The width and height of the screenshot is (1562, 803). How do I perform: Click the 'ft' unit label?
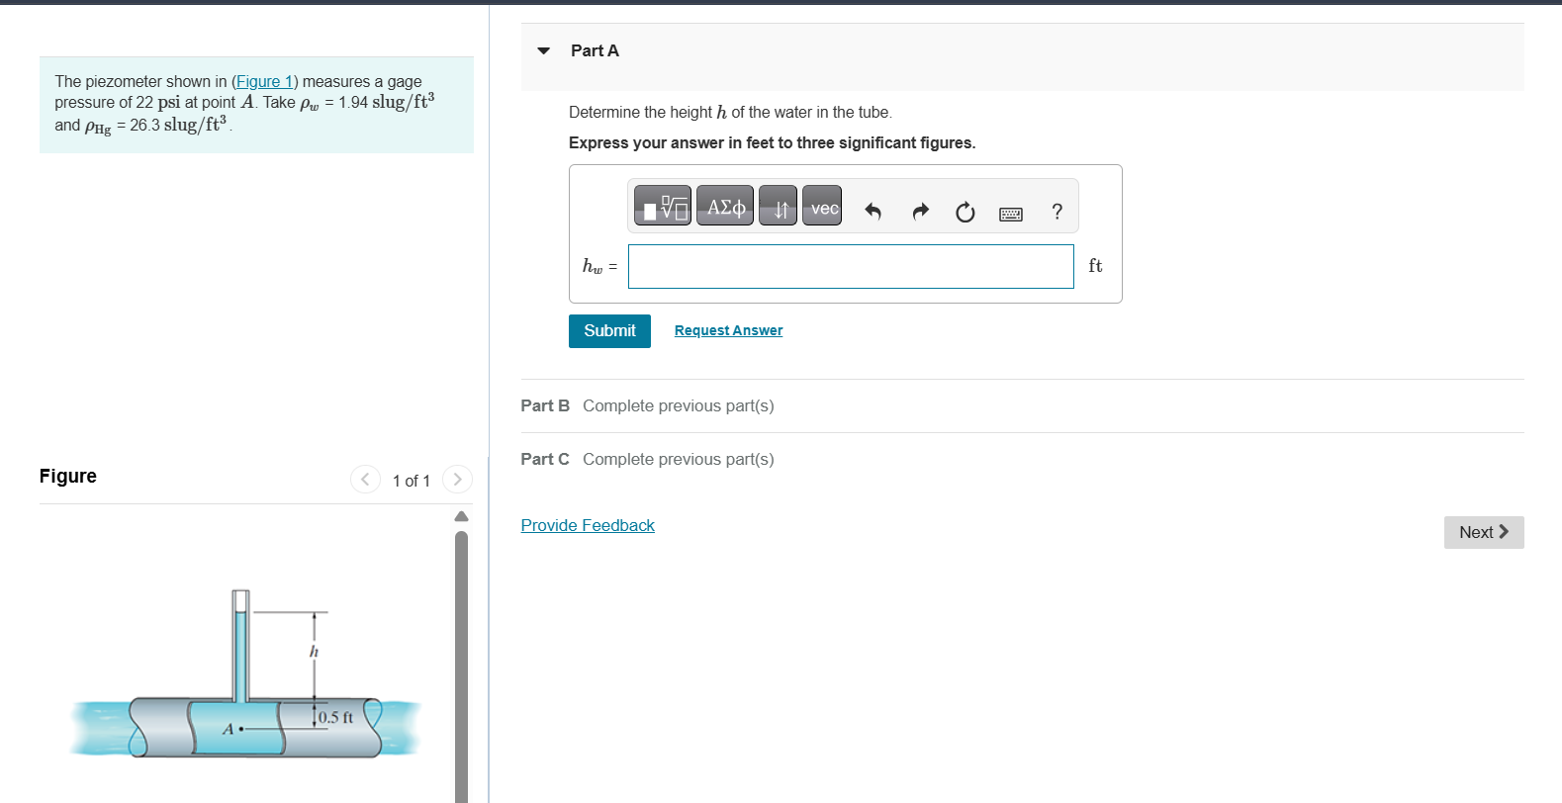(1095, 265)
